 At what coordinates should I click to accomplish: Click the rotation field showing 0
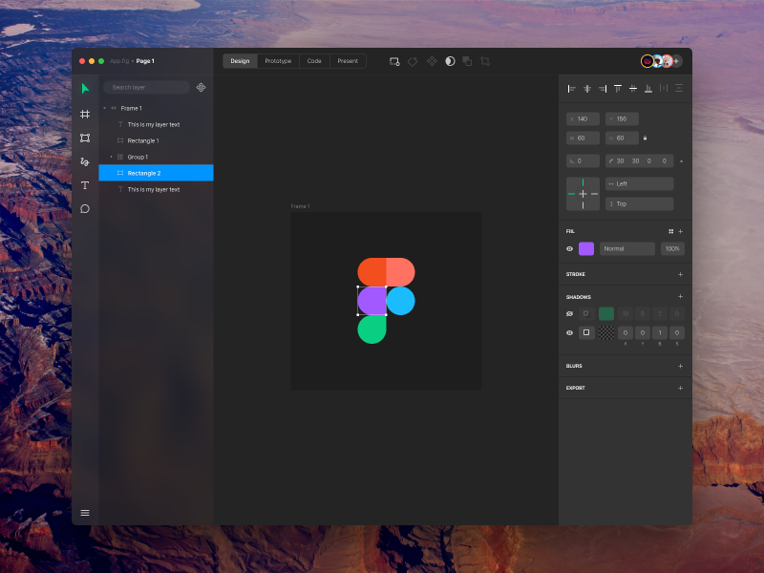coord(583,160)
